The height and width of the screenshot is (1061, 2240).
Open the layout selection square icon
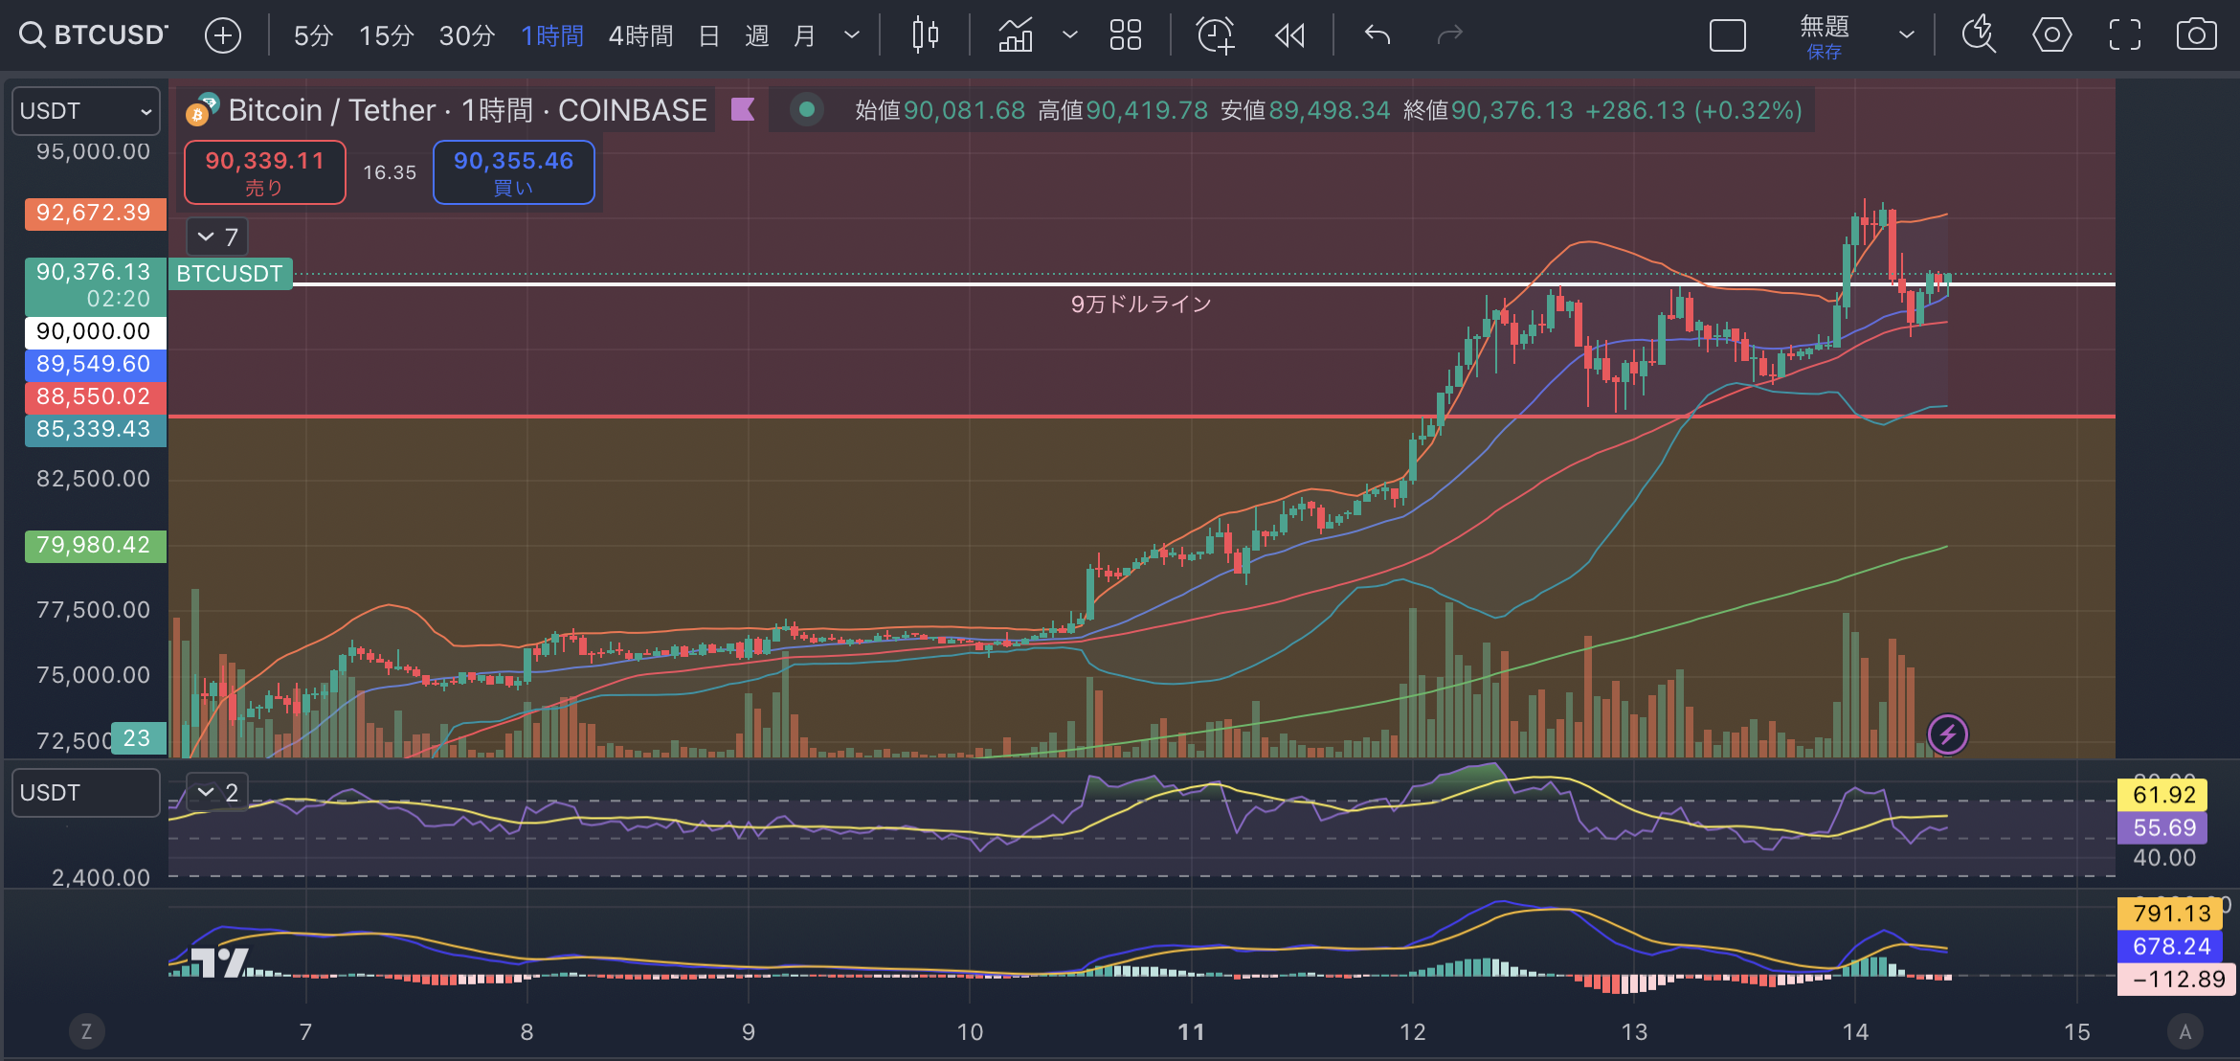(x=1728, y=35)
